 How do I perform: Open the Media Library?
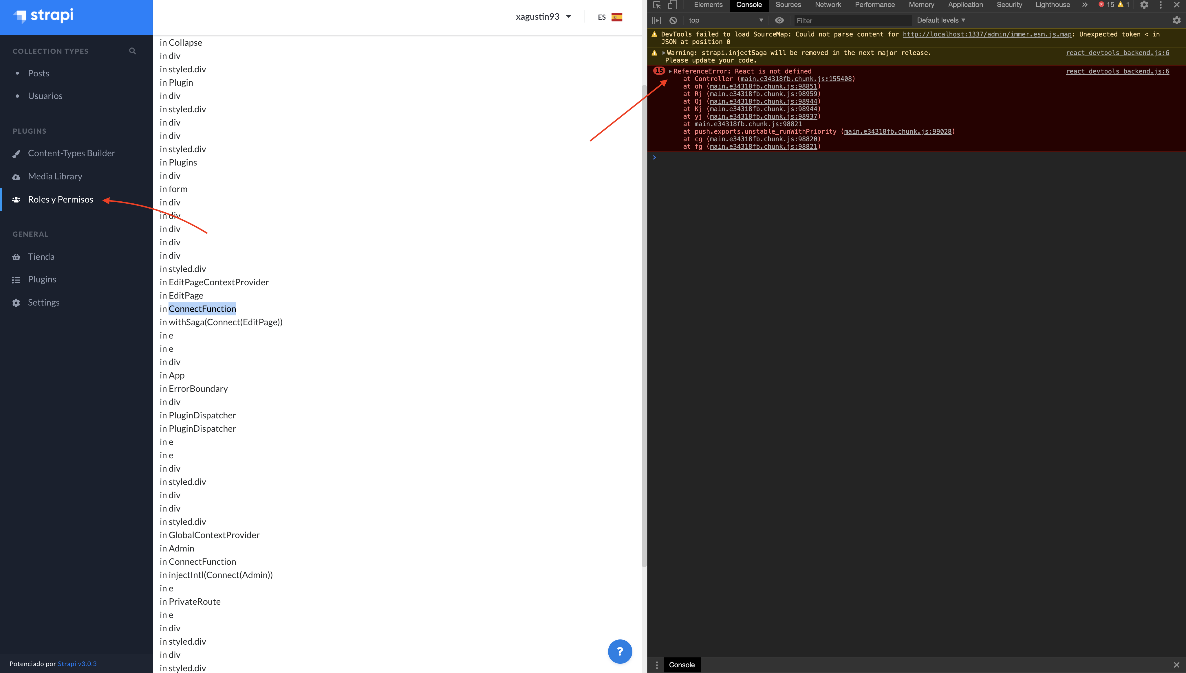(55, 176)
